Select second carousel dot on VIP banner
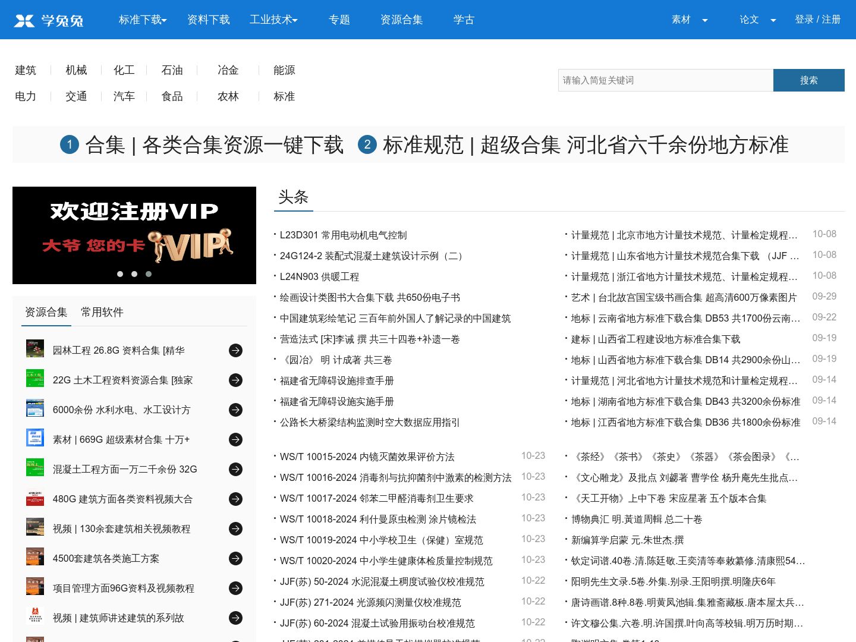856x642 pixels. (x=134, y=274)
